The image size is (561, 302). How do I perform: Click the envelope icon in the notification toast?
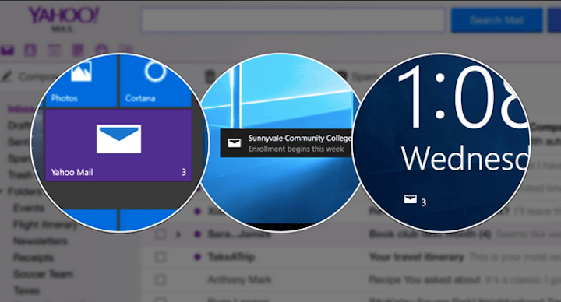(x=235, y=143)
